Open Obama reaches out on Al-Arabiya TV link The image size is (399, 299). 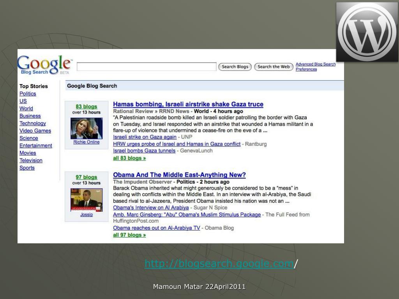[157, 228]
